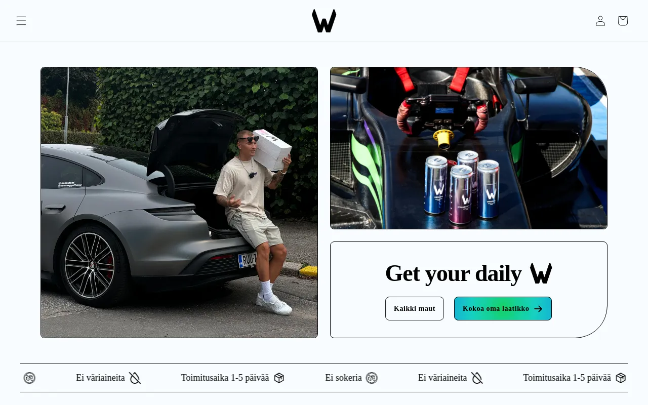Image resolution: width=648 pixels, height=405 pixels.
Task: Open the user account login icon
Action: (600, 21)
